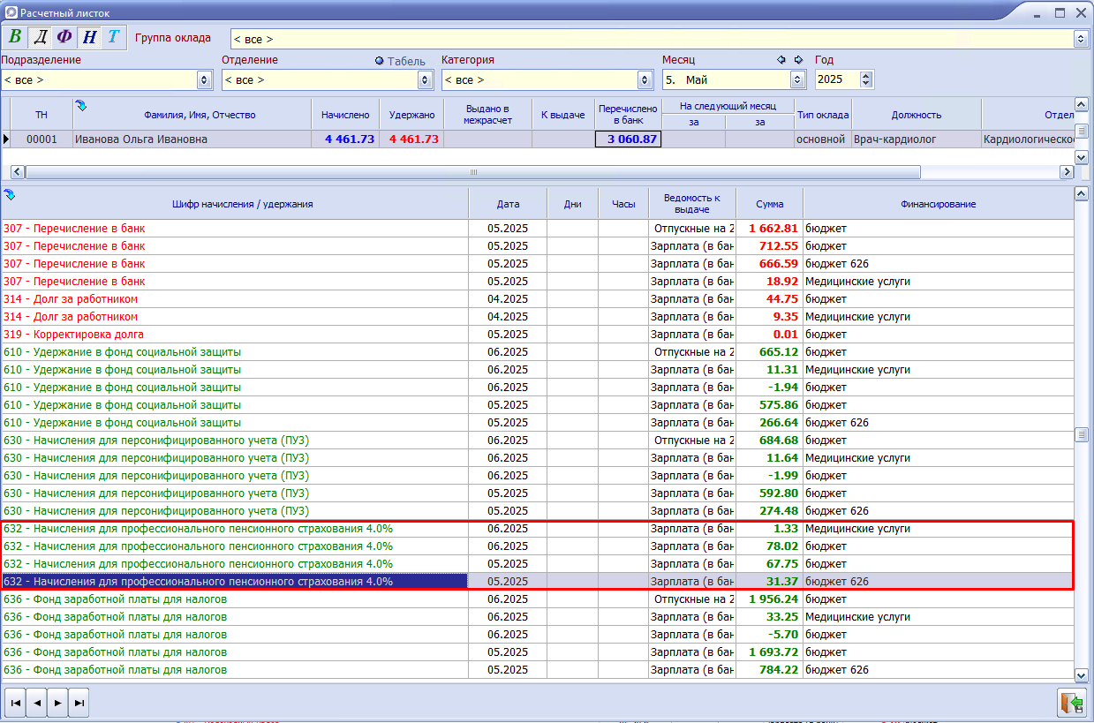Open the 'Подразделение' dropdown
This screenshot has height=723, width=1094.
(x=205, y=79)
